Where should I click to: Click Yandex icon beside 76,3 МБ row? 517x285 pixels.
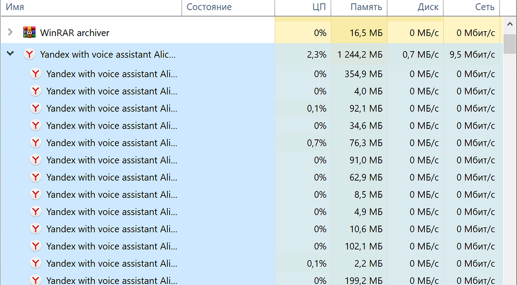coord(36,142)
